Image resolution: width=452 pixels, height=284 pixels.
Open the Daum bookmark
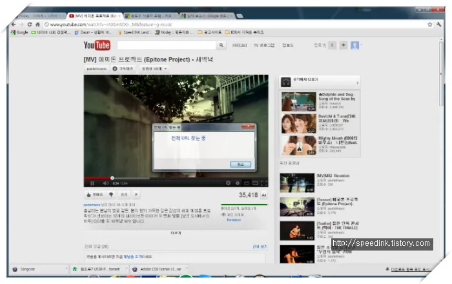pyautogui.click(x=93, y=32)
